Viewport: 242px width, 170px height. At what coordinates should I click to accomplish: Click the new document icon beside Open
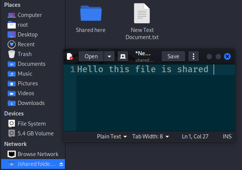[123, 56]
